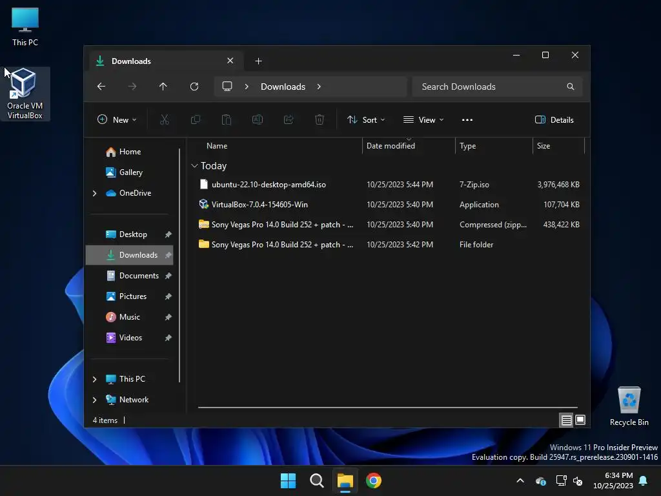
Task: Open the Windows Start menu
Action: point(289,480)
